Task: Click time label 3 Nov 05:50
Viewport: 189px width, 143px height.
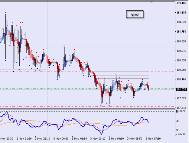Action: (135, 139)
